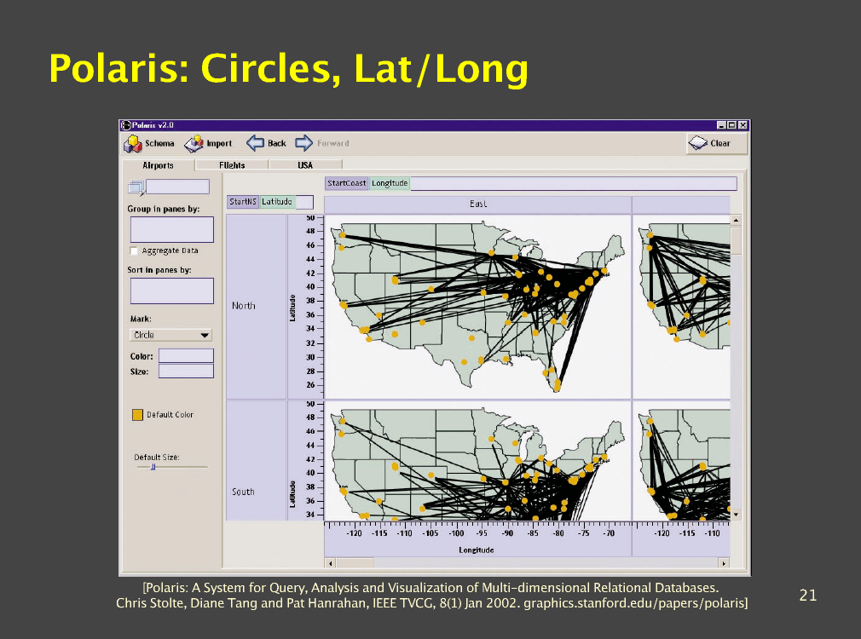Select the Latitude row field chip

(277, 202)
